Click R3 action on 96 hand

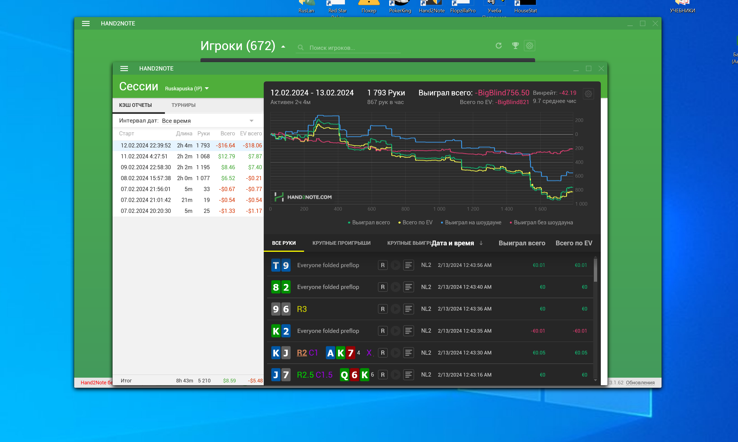point(302,309)
